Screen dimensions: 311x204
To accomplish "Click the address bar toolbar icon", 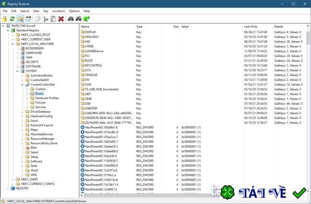I will click(28, 19).
